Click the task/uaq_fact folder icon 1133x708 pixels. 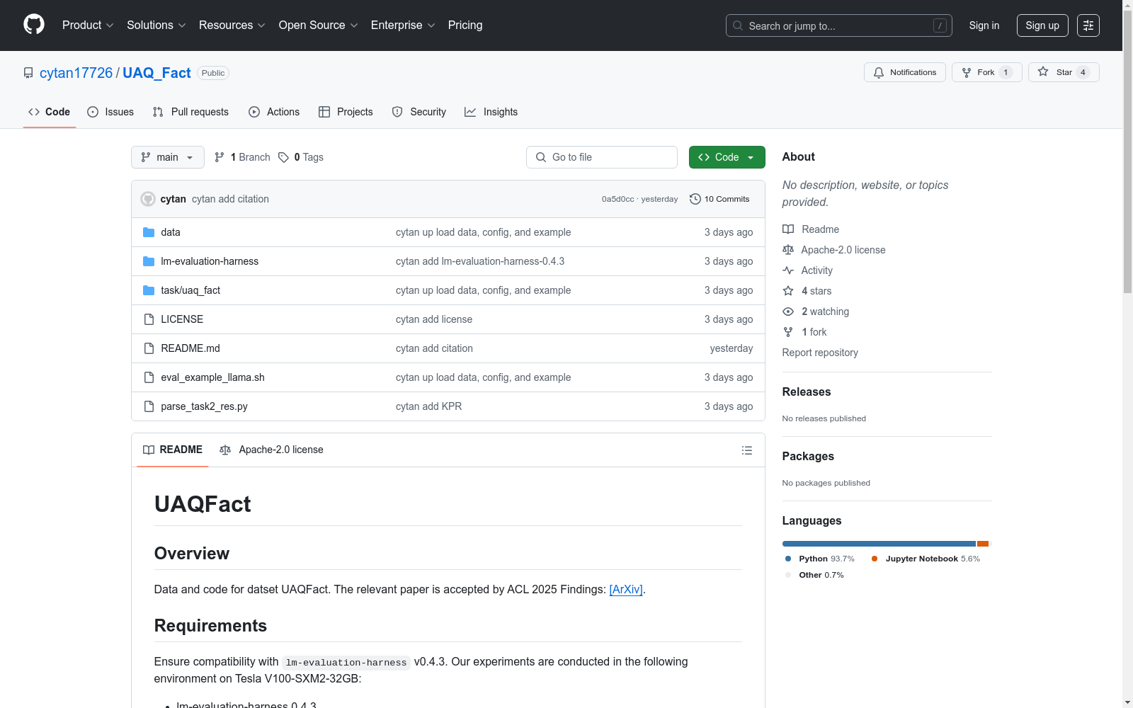click(x=149, y=290)
